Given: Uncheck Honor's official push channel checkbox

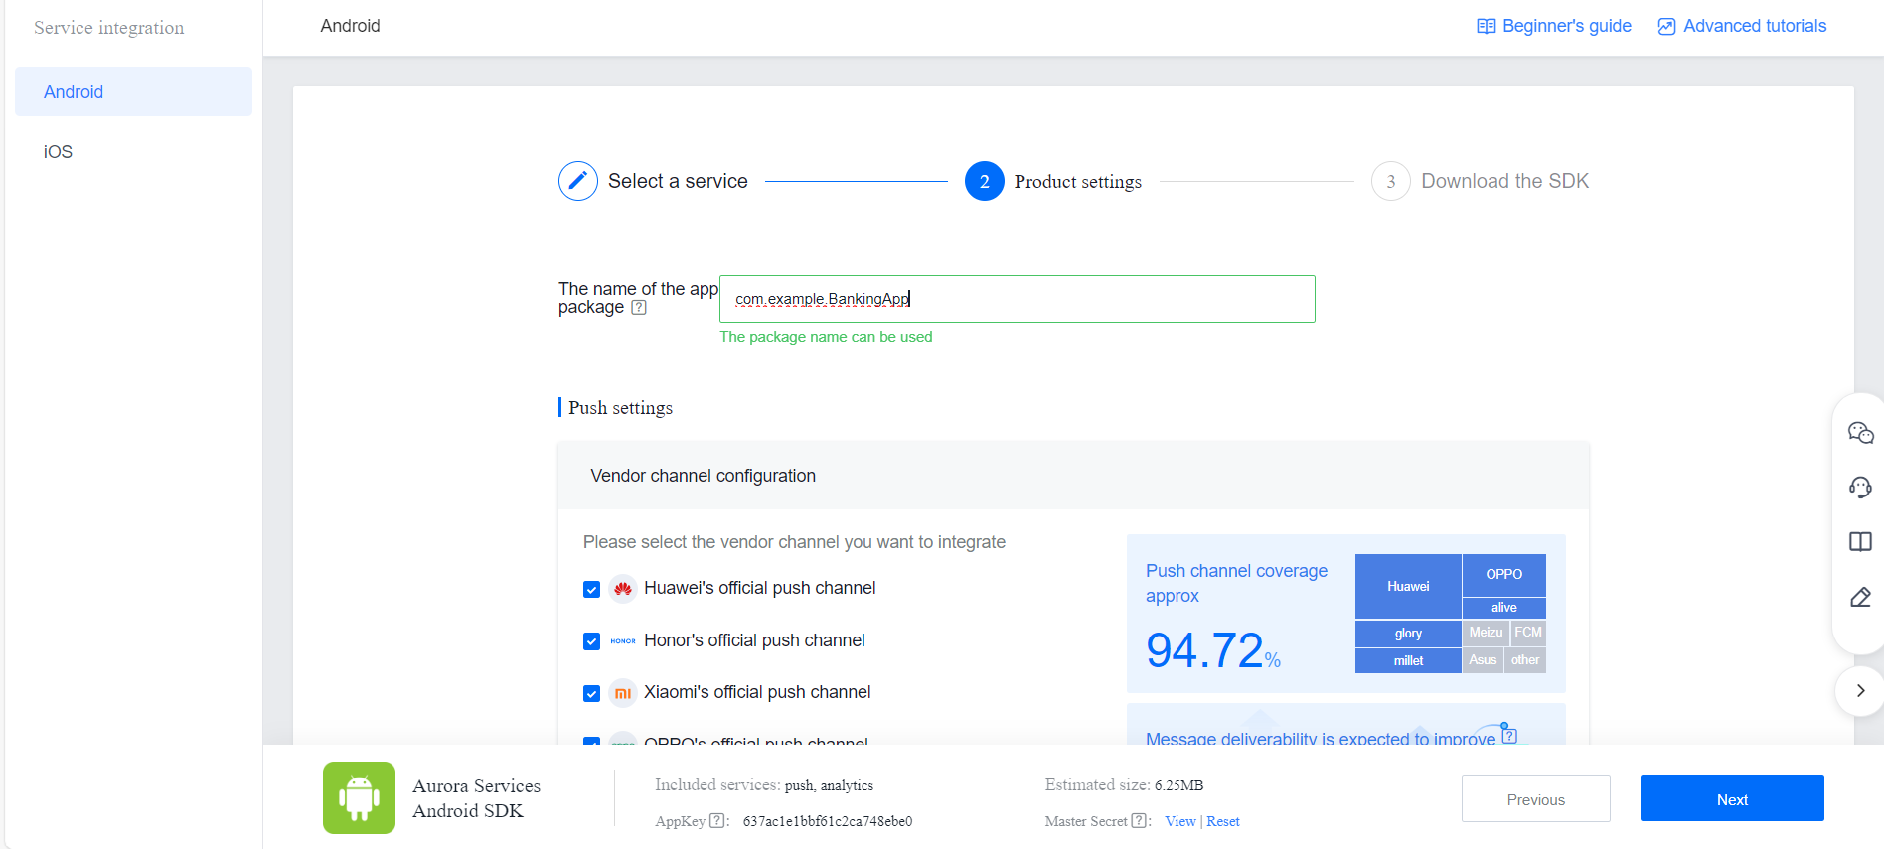Looking at the screenshot, I should click(591, 641).
